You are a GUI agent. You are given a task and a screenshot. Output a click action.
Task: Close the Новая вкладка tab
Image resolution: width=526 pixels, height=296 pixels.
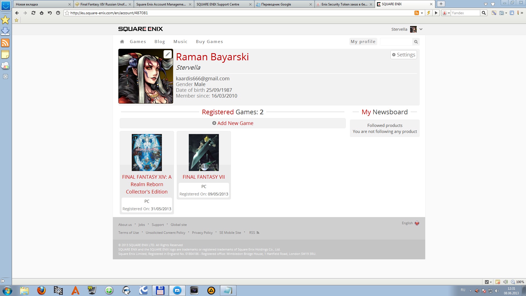[x=69, y=4]
